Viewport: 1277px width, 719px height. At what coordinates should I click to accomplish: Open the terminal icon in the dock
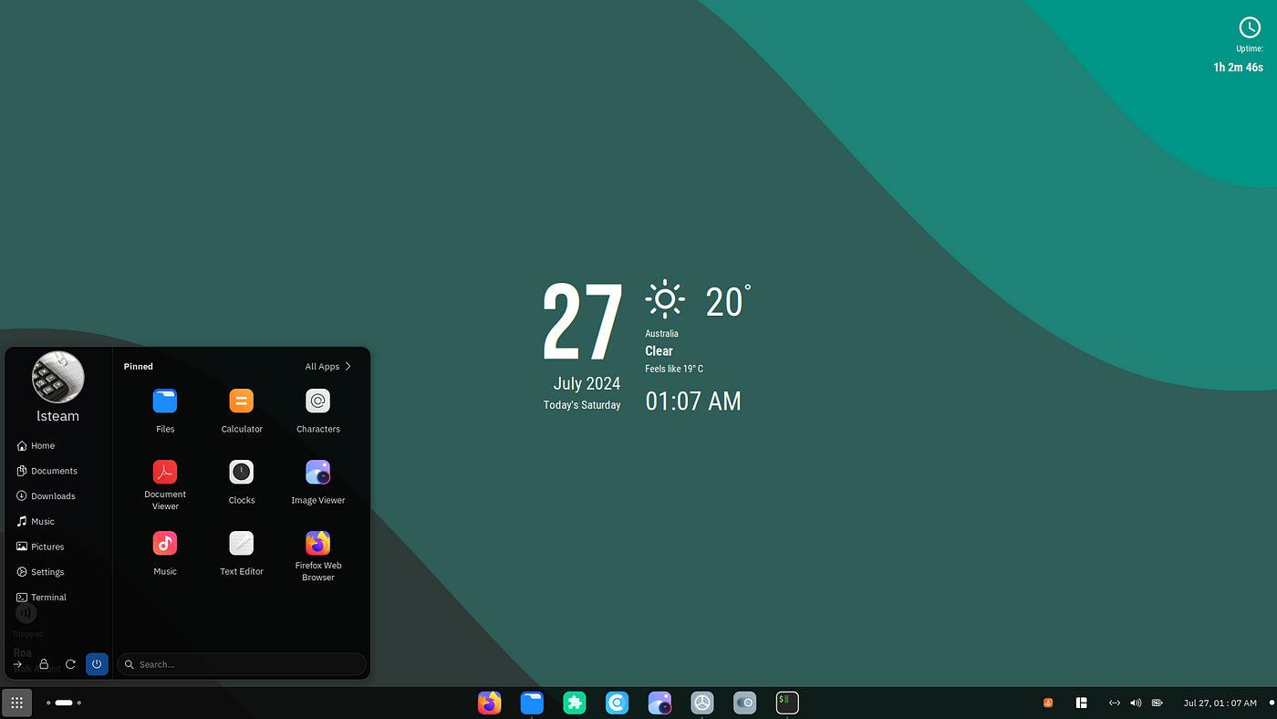click(787, 703)
